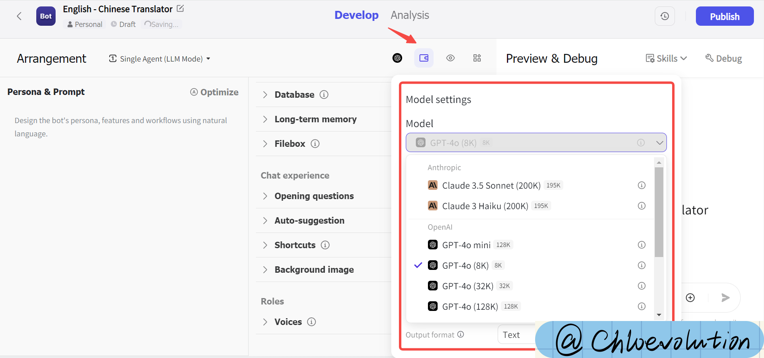The height and width of the screenshot is (358, 764).
Task: Expand the Voices section
Action: click(265, 322)
